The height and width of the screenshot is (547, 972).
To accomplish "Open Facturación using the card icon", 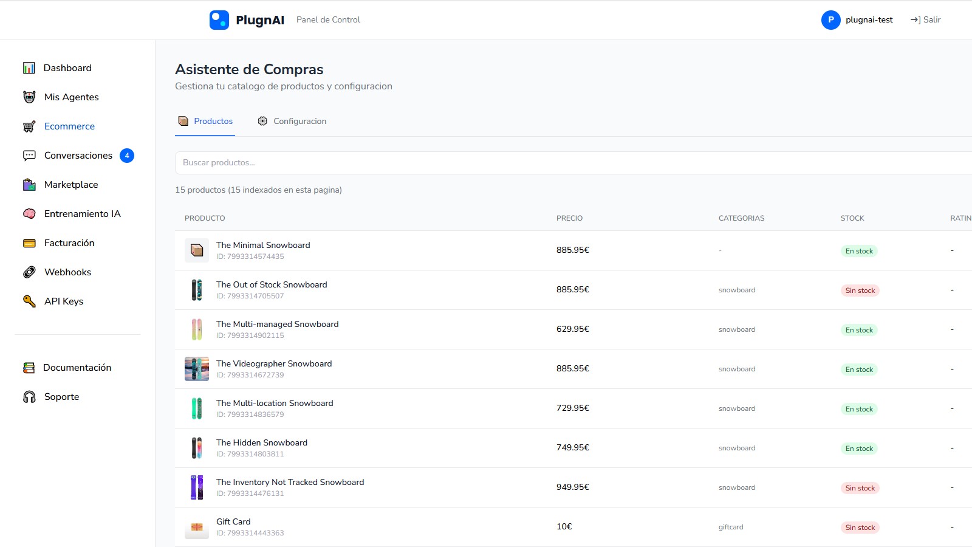I will [28, 243].
